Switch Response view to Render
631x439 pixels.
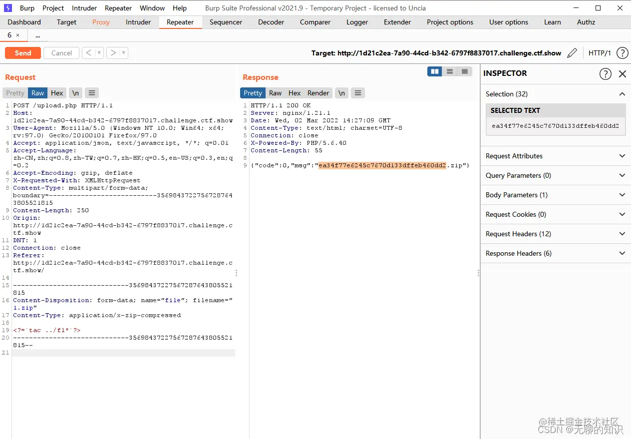[318, 93]
